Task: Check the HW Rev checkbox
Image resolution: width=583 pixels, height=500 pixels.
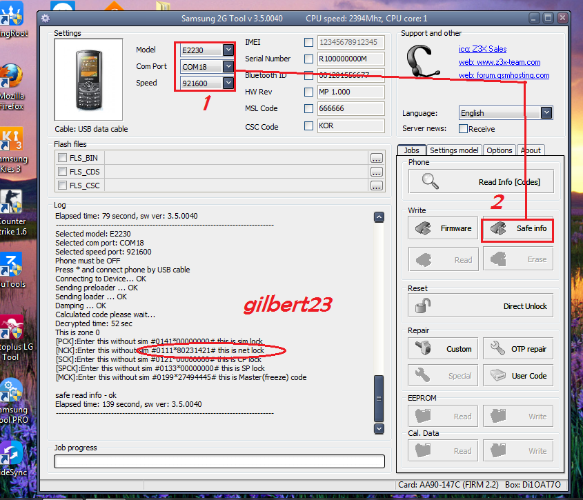Action: [x=308, y=92]
